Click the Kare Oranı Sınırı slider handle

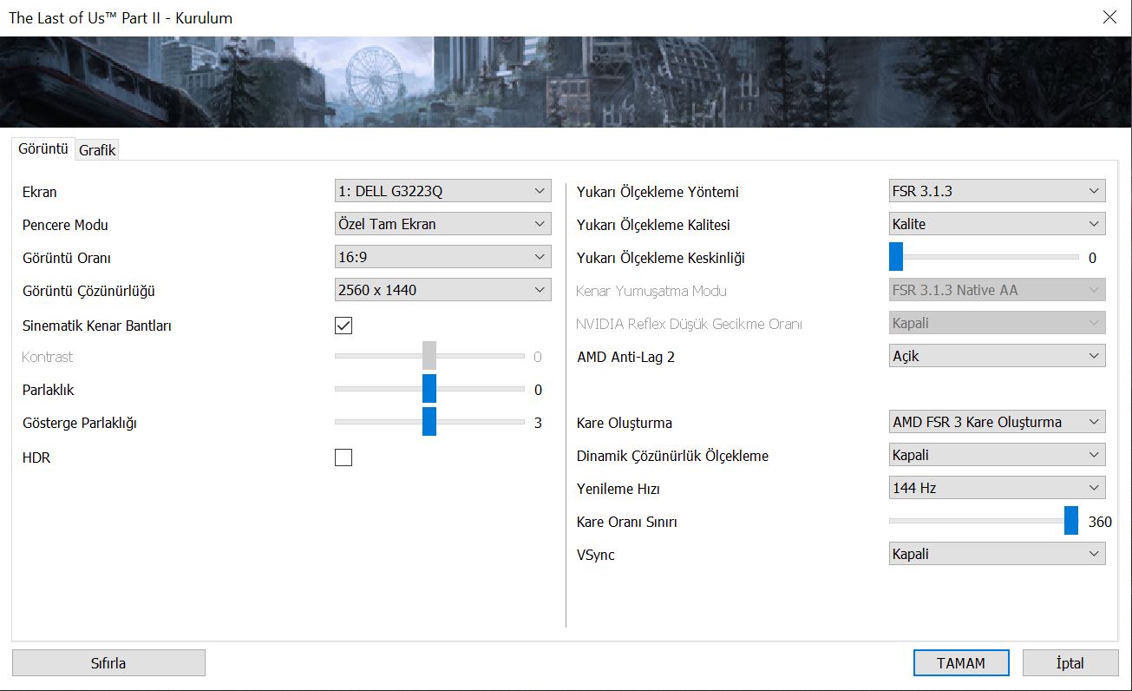click(x=1071, y=521)
